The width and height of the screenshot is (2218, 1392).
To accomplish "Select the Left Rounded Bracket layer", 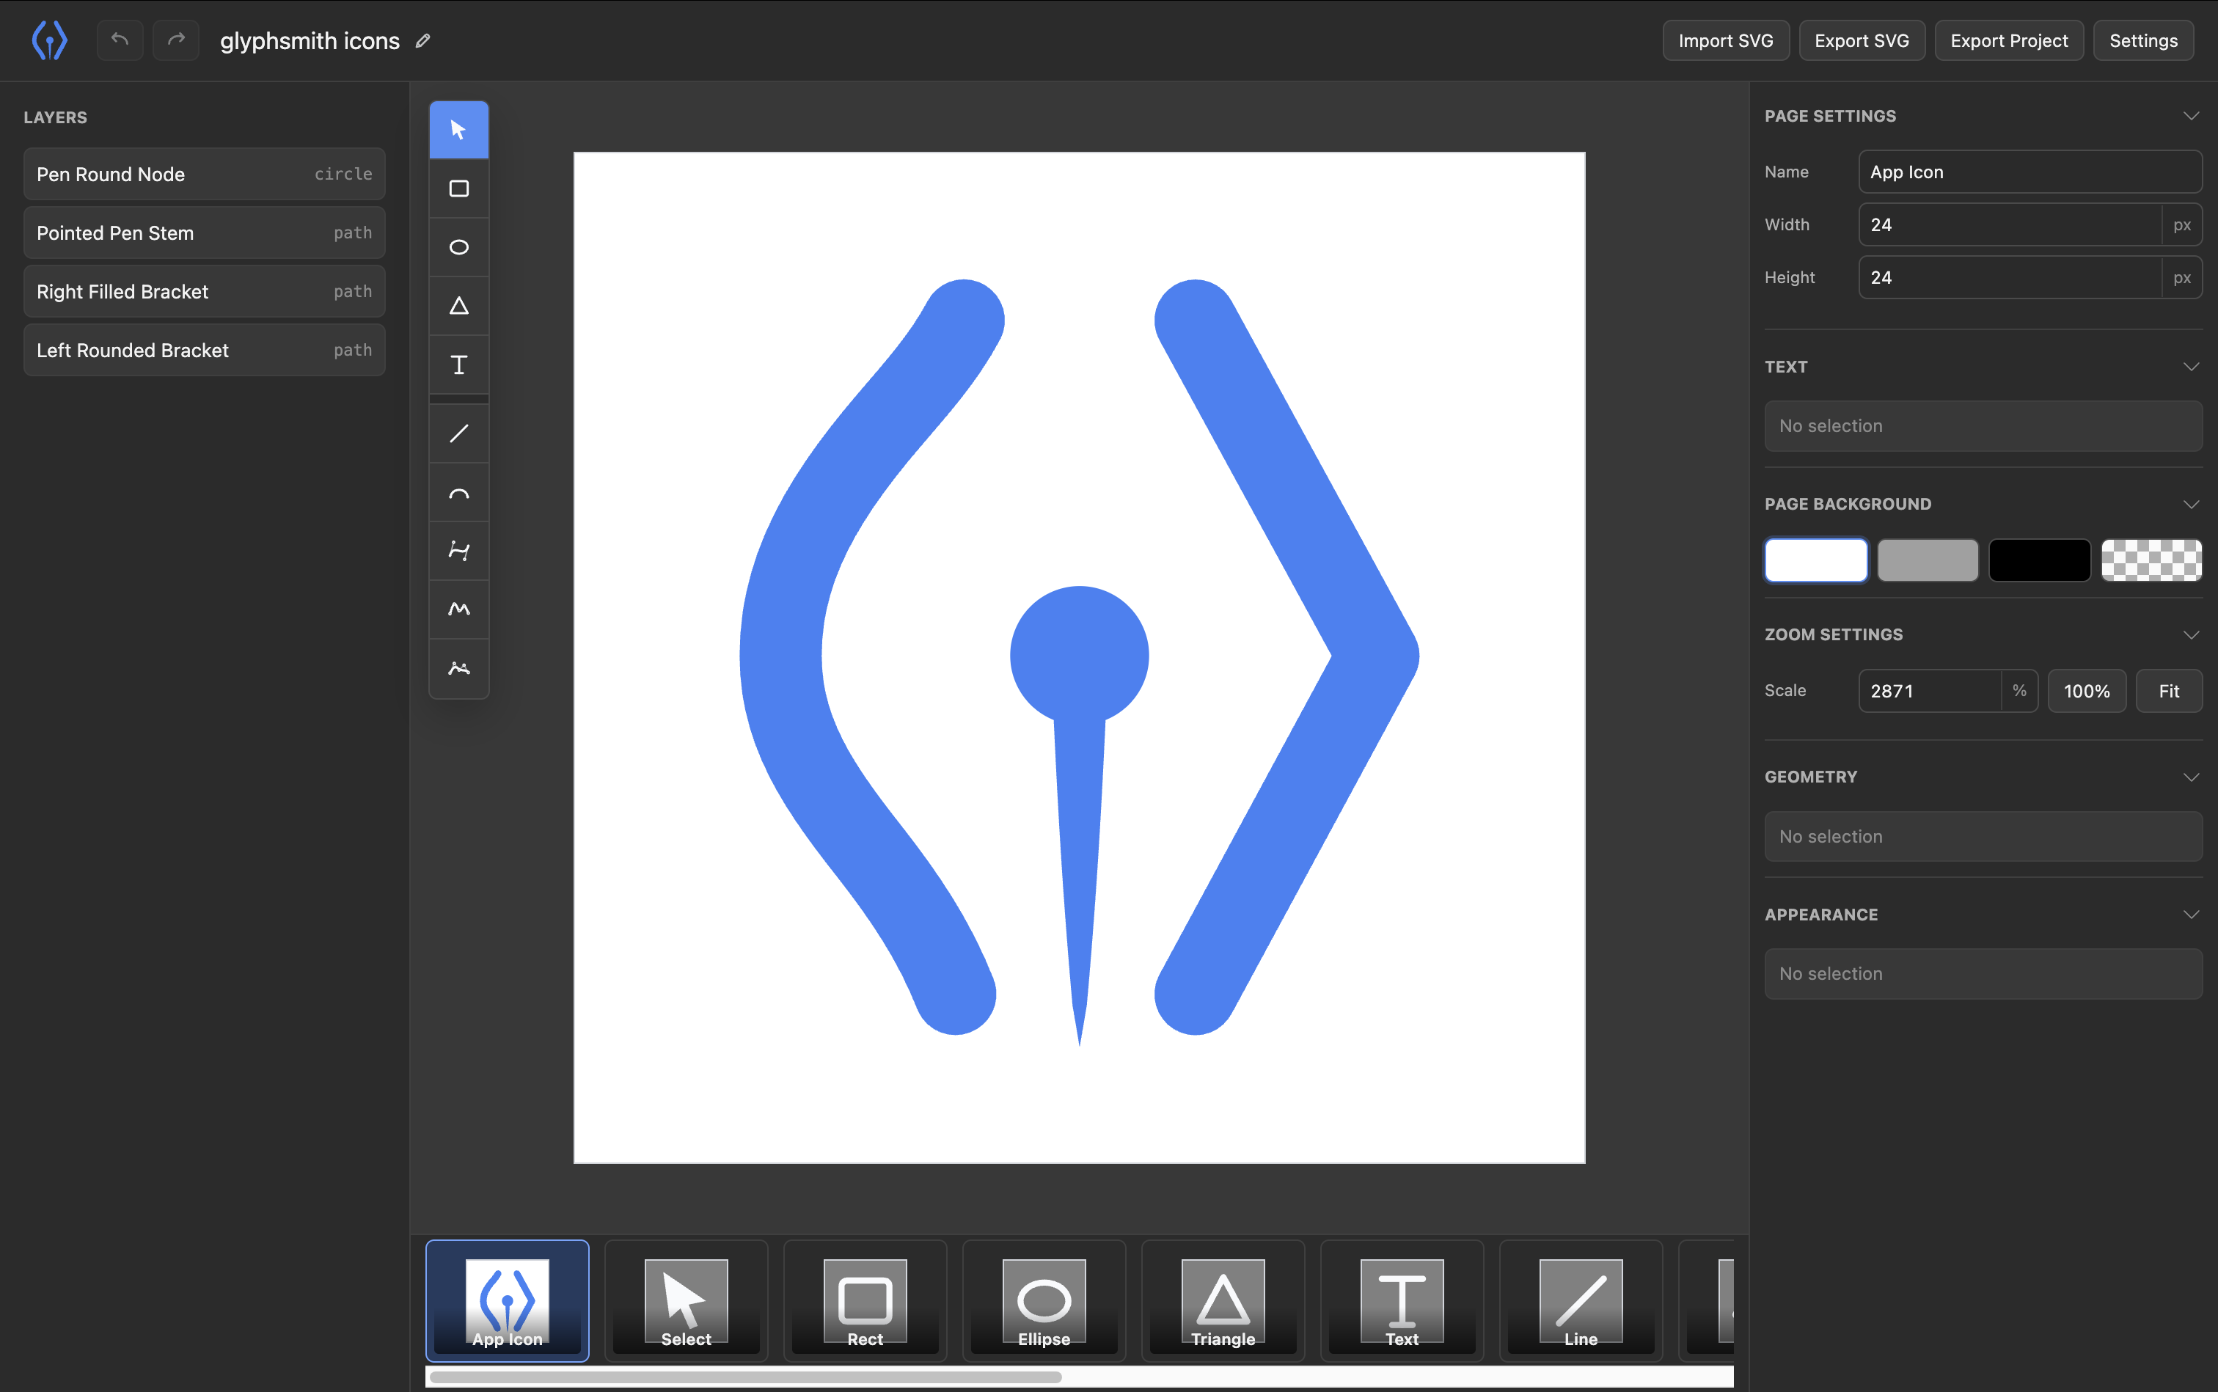I will [205, 350].
